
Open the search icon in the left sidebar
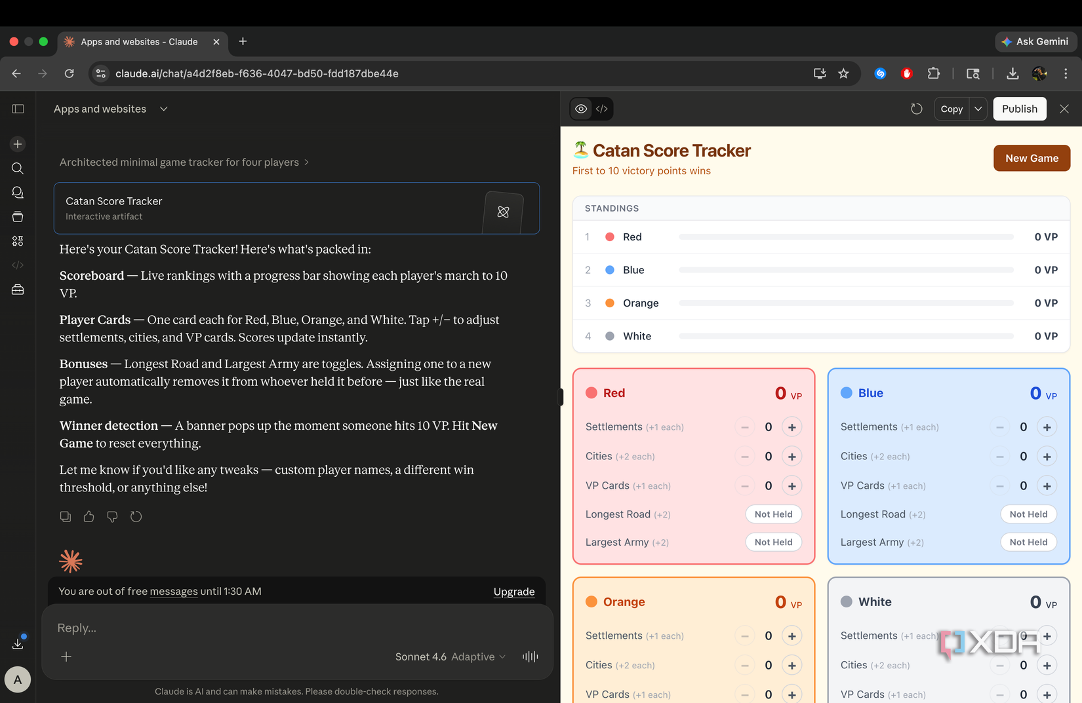point(18,168)
